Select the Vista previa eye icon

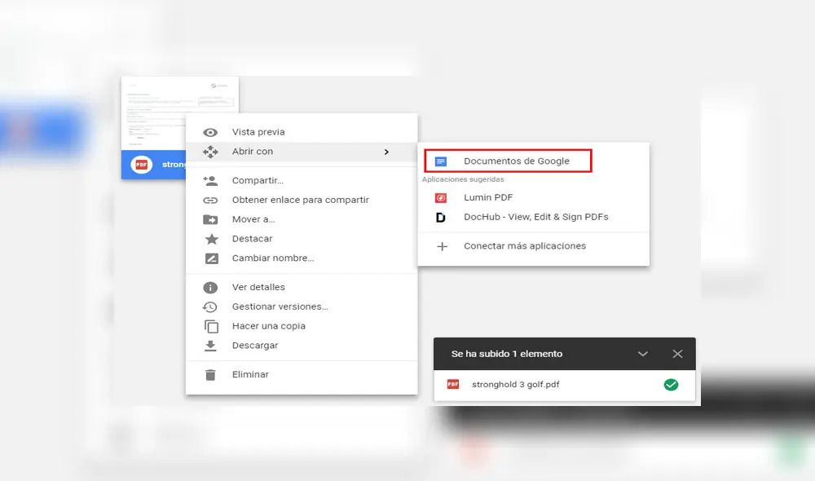point(211,131)
